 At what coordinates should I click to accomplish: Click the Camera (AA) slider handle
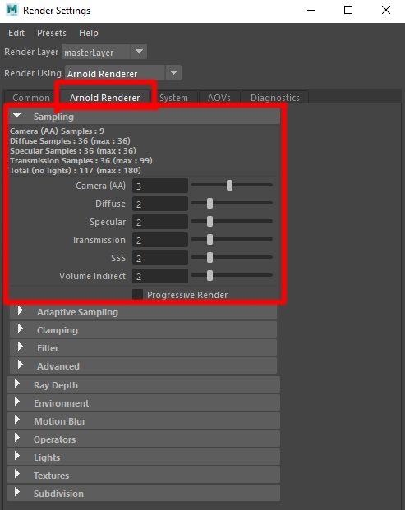(230, 185)
